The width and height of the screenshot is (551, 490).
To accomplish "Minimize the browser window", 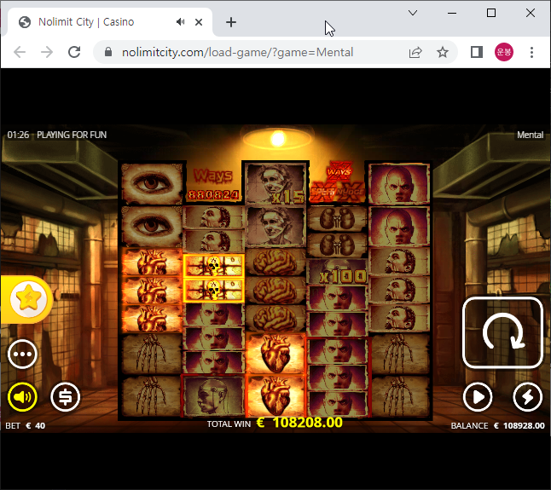I will pyautogui.click(x=452, y=13).
